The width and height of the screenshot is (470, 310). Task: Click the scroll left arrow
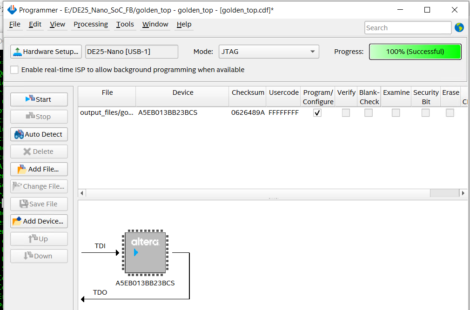point(82,193)
